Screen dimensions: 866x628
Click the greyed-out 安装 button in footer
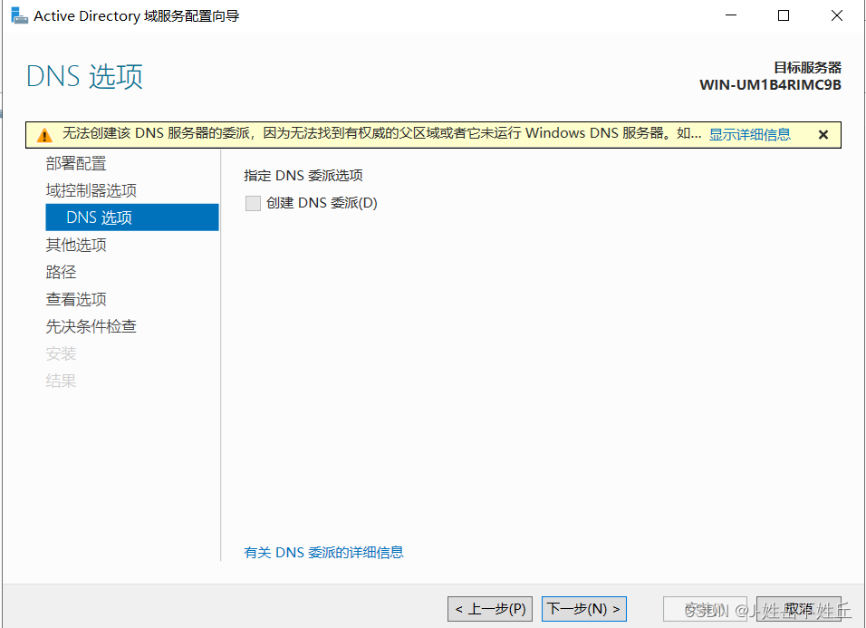tap(705, 609)
